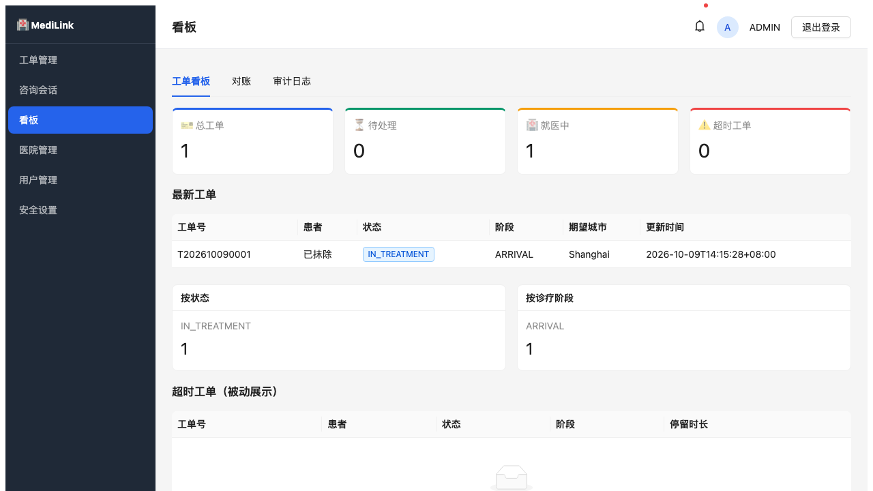
Task: Click the MediLink hospital logo icon
Action: click(x=23, y=25)
